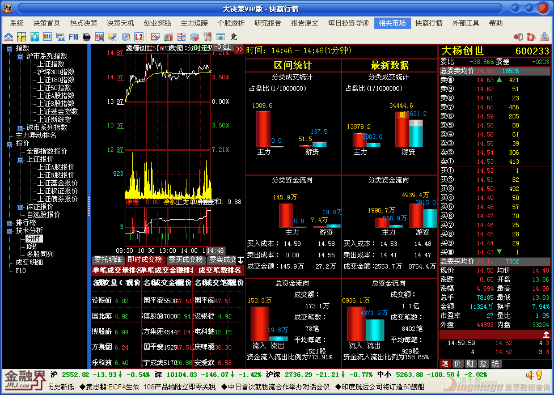Click the red exit arrow icon at top right
The height and width of the screenshot is (395, 554).
[x=518, y=36]
